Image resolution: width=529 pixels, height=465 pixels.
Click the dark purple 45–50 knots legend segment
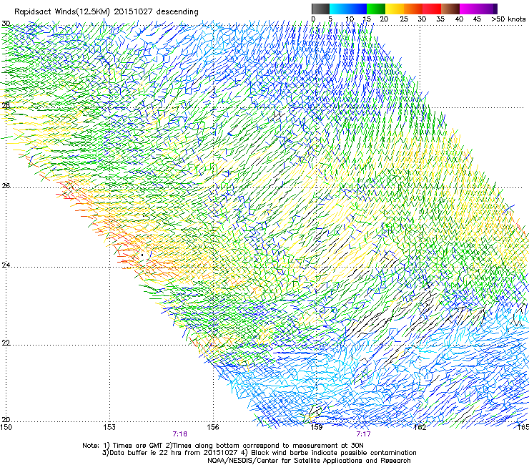[488, 9]
